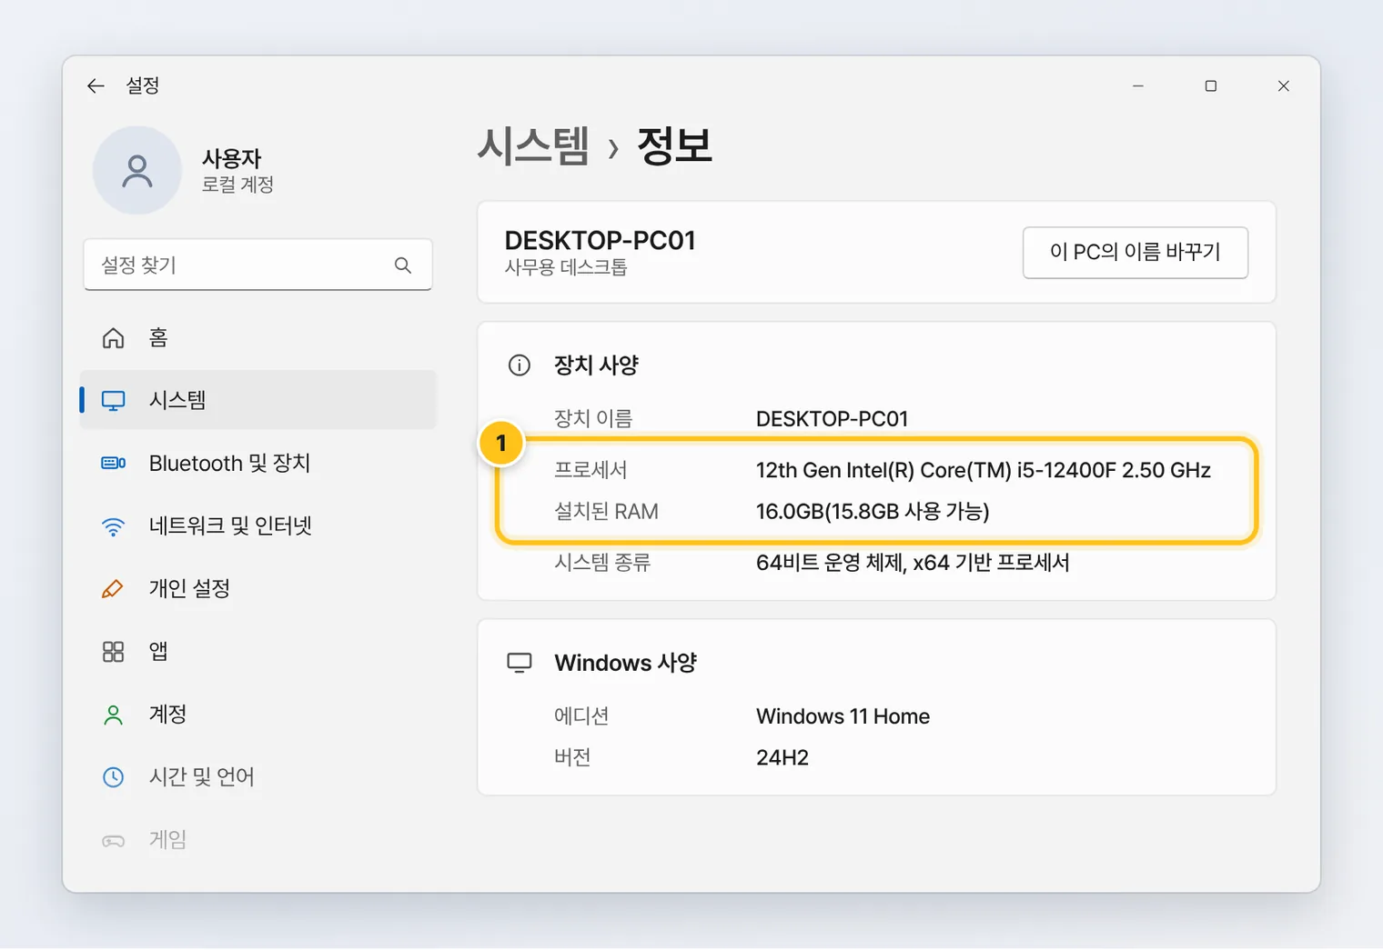1383x950 pixels.
Task: Click the Accounts person icon
Action: [113, 715]
